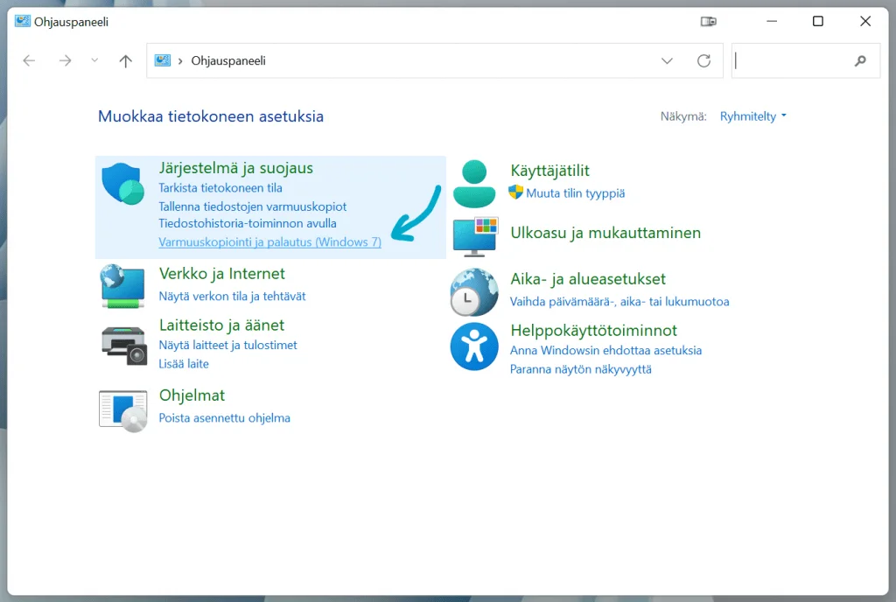This screenshot has height=602, width=896.
Task: Click Muuta tilin tyyppiä link
Action: point(576,193)
